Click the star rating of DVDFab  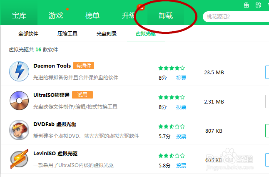point(172,126)
